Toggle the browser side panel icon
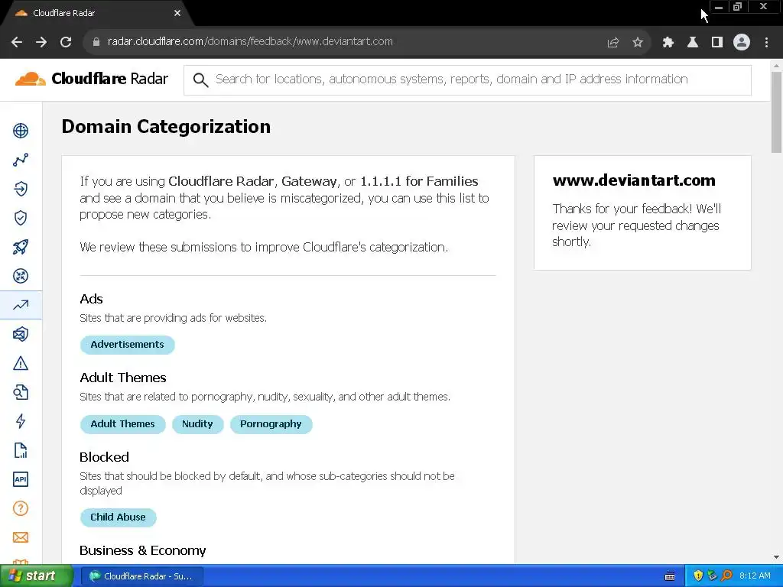The width and height of the screenshot is (783, 587). (x=717, y=43)
